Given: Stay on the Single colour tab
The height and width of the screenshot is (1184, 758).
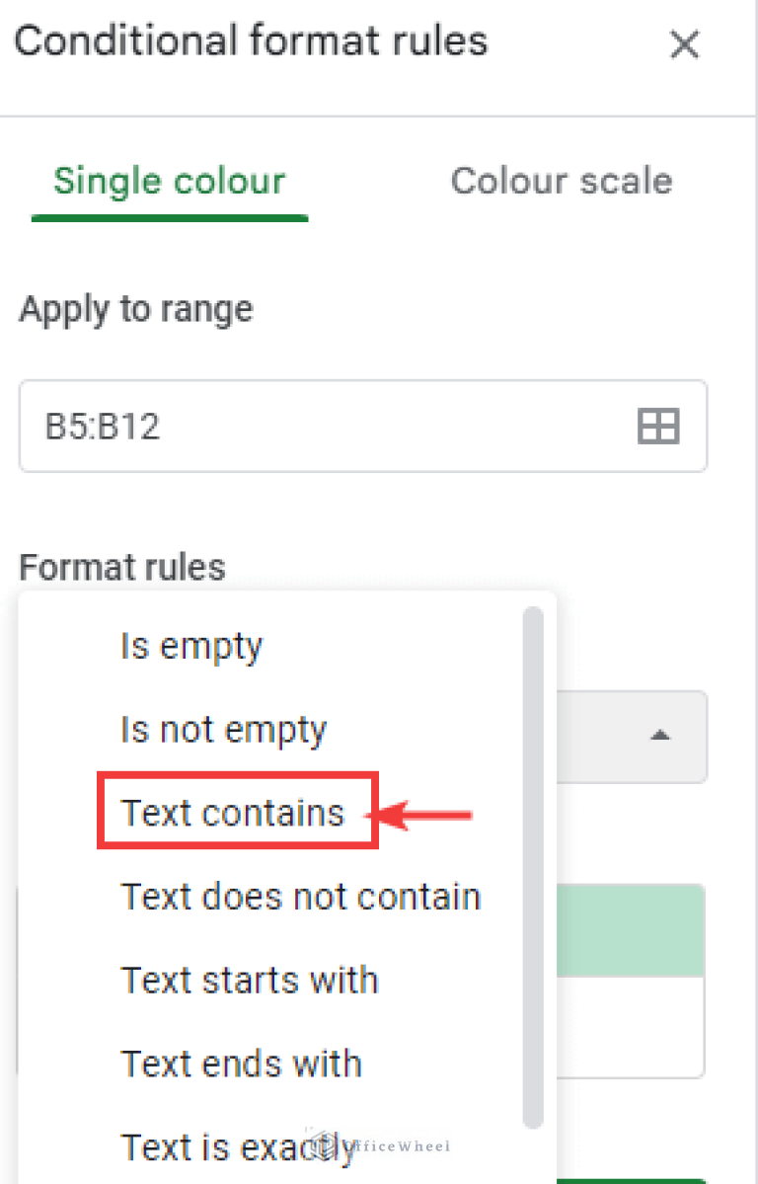Looking at the screenshot, I should tap(169, 181).
